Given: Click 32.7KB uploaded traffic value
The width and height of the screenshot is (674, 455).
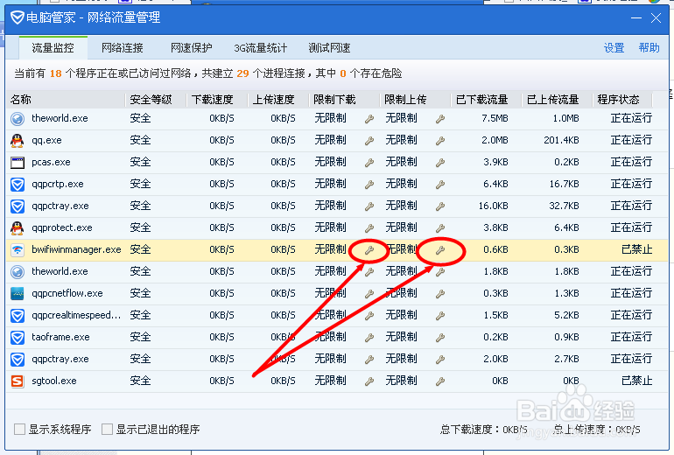Looking at the screenshot, I should [x=564, y=206].
